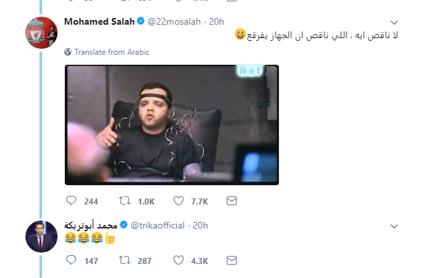Click the verified badge beside Mohamed Salah
The width and height of the screenshot is (424, 278).
tap(142, 21)
